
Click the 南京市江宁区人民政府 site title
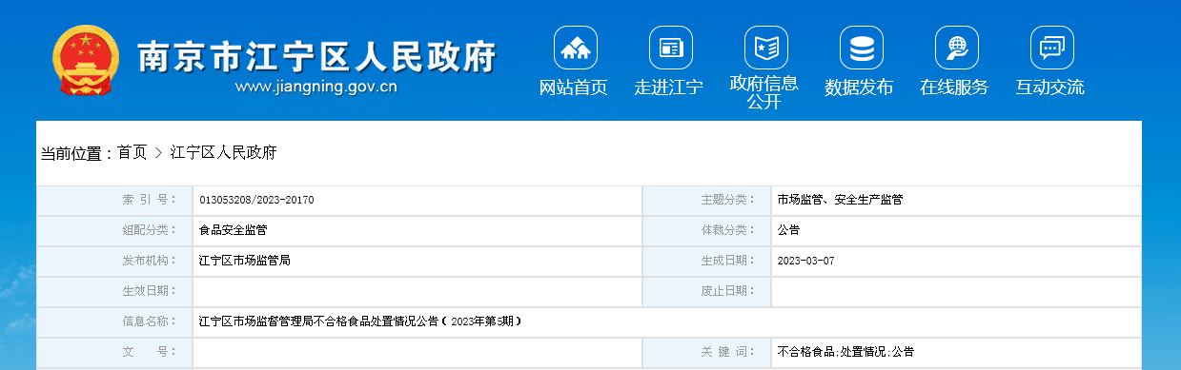(317, 57)
